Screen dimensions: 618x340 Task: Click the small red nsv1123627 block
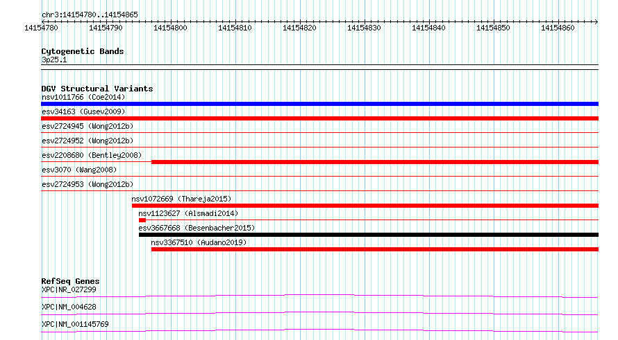tap(142, 220)
